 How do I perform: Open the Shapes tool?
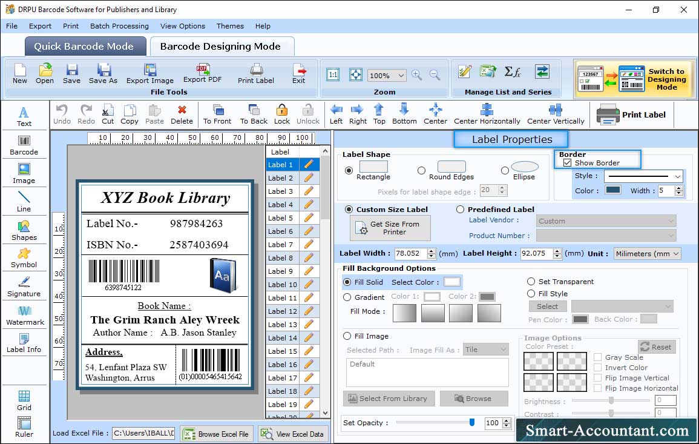tap(24, 230)
